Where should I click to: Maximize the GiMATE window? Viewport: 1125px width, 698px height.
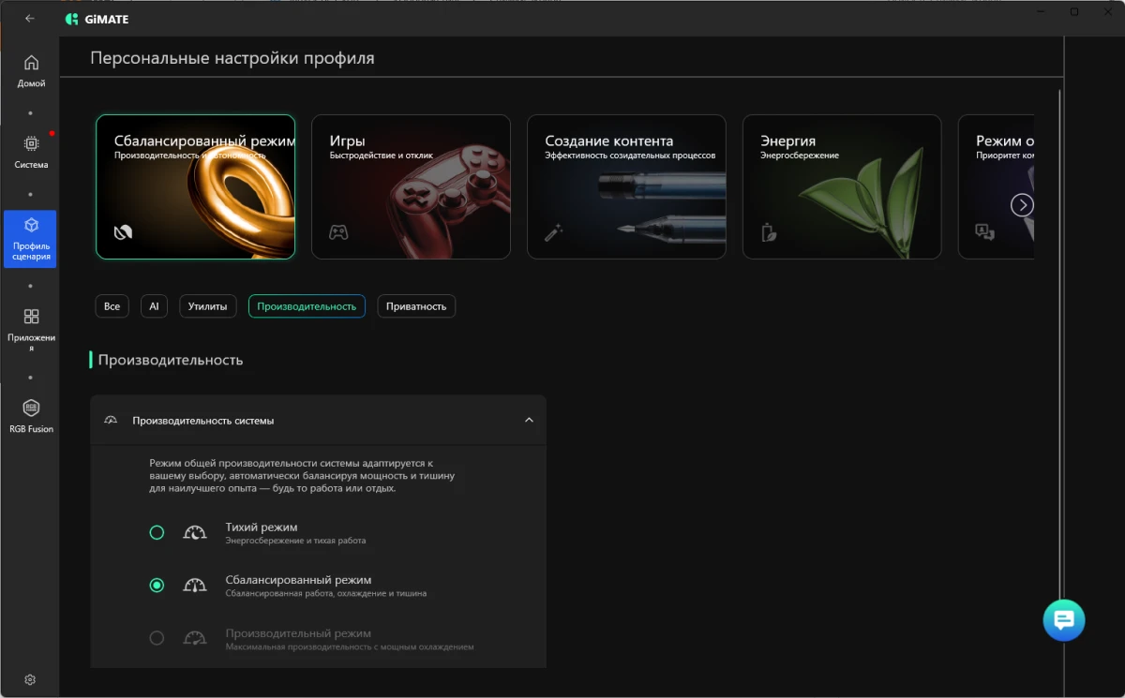pos(1074,12)
